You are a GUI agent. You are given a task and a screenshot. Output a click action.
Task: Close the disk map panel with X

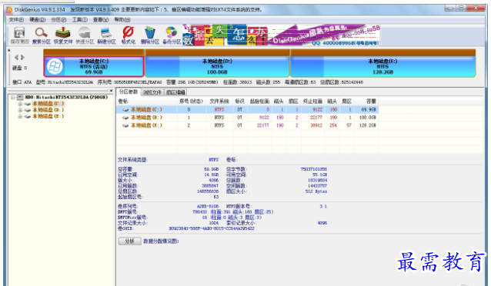pyautogui.click(x=8, y=50)
